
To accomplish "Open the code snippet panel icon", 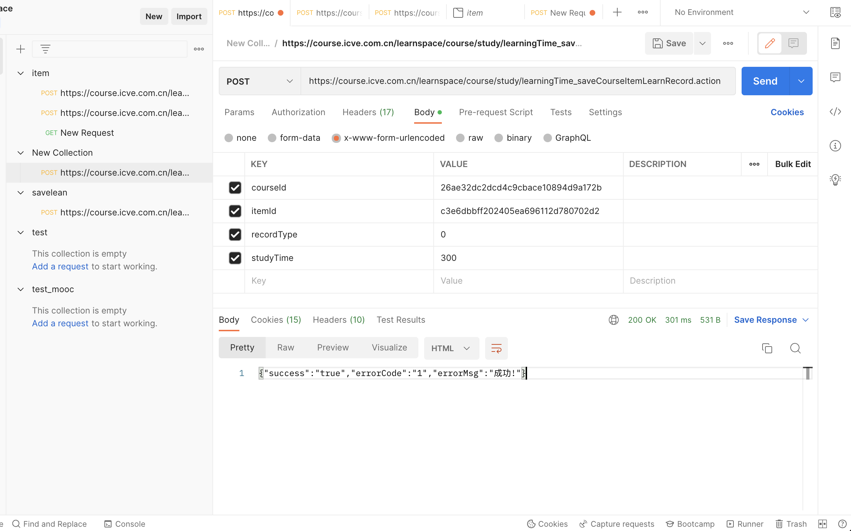I will pyautogui.click(x=835, y=112).
